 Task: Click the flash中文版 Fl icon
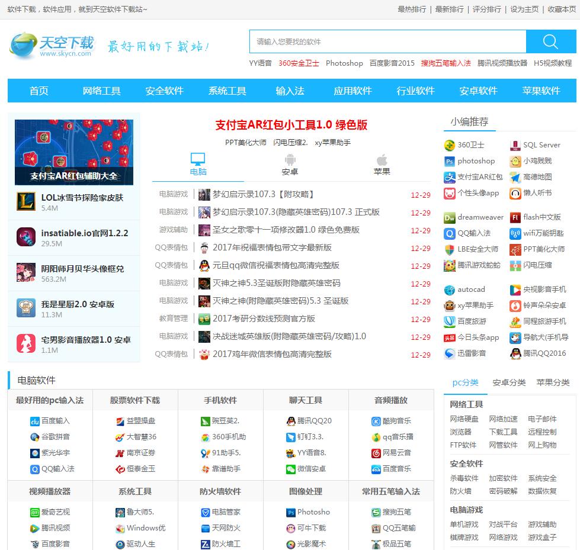515,217
